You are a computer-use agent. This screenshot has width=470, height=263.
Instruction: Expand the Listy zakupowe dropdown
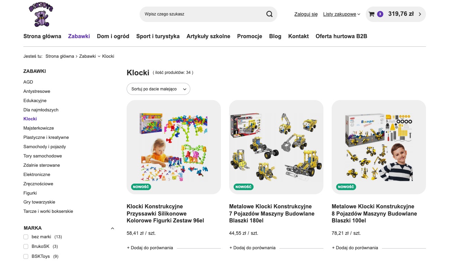[x=341, y=14]
